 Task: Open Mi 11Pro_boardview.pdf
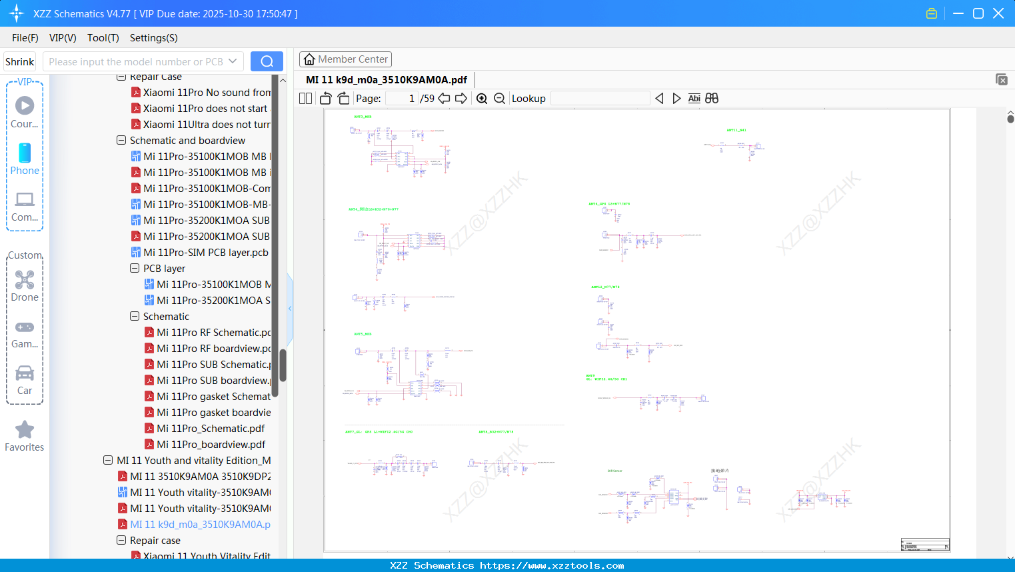(x=205, y=445)
